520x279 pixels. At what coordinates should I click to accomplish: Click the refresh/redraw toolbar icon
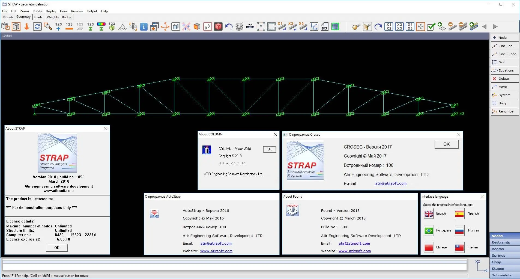[x=37, y=26]
